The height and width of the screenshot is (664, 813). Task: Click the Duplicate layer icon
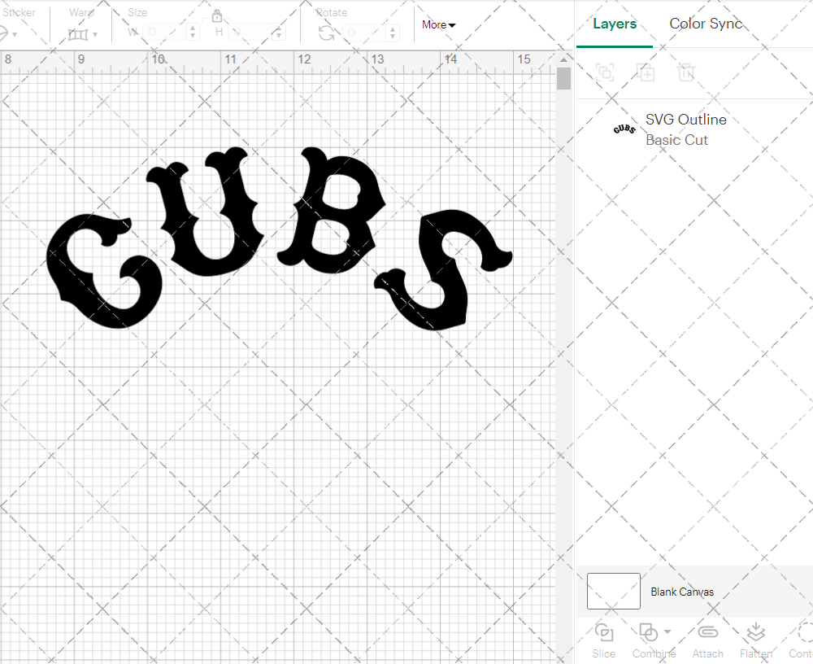click(x=646, y=72)
